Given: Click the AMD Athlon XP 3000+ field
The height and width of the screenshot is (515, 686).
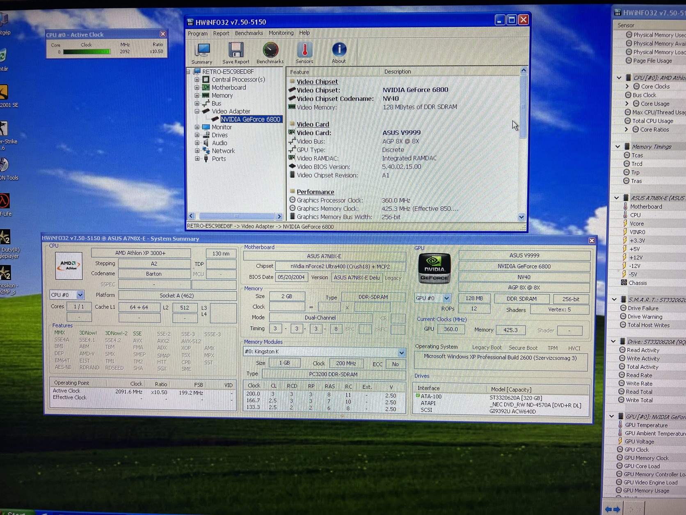Looking at the screenshot, I should coord(141,253).
